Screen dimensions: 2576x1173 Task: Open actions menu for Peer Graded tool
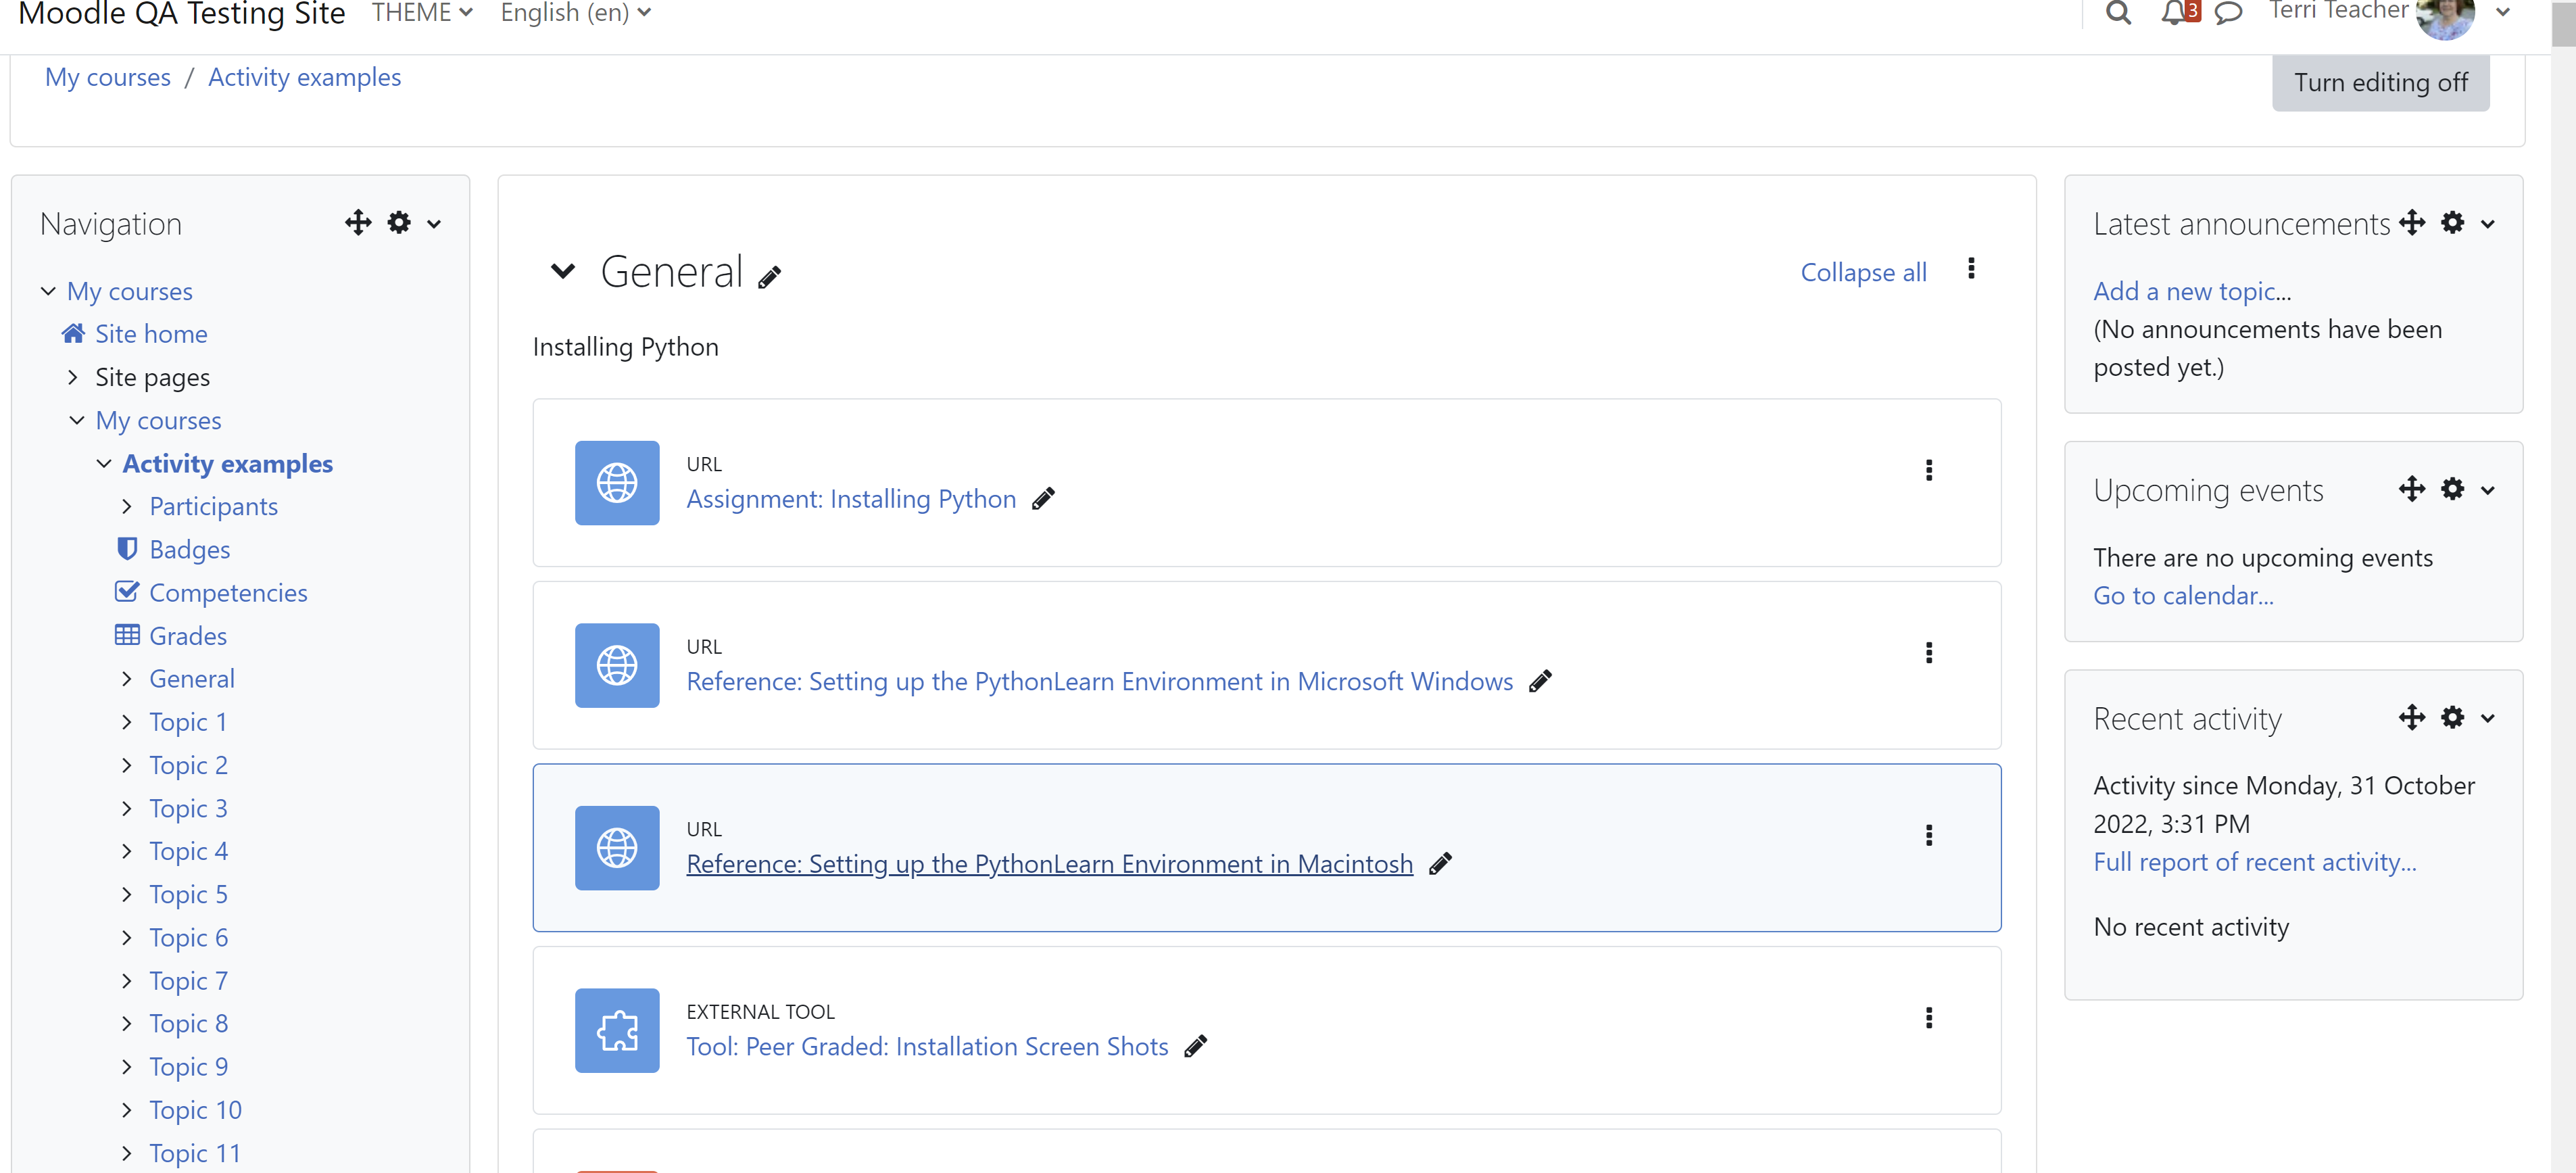point(1929,1018)
